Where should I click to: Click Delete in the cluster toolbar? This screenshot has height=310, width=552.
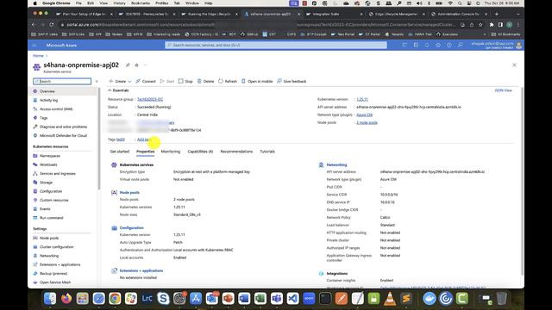click(205, 81)
